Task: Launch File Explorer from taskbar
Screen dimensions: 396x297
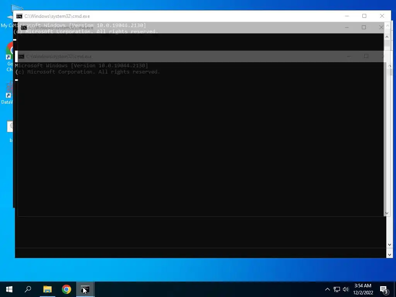Action: (47, 289)
